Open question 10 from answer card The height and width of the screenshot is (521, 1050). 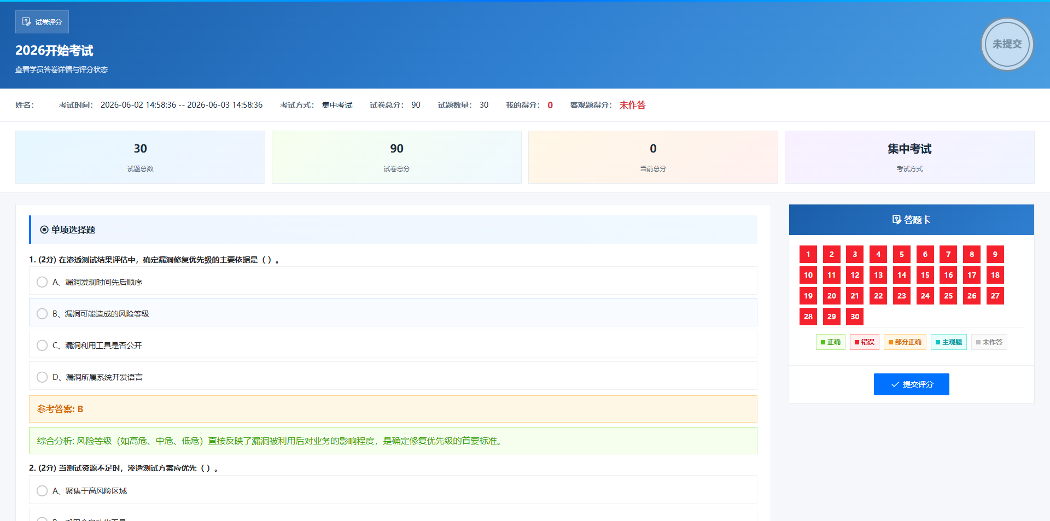point(808,275)
